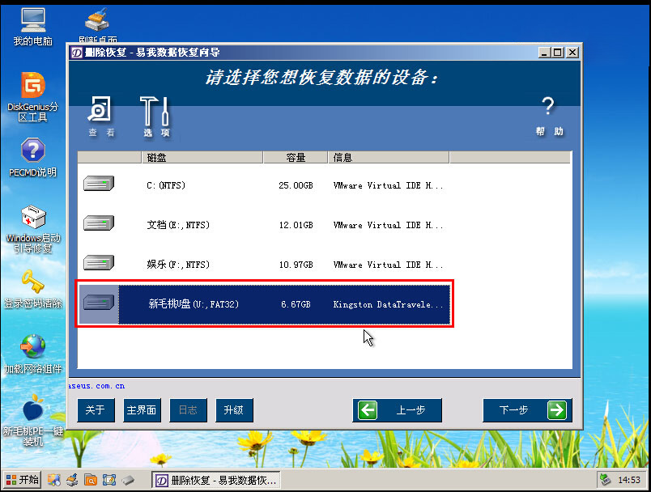Click second quick launch icon next to 开始
This screenshot has width=651, height=492.
click(72, 480)
